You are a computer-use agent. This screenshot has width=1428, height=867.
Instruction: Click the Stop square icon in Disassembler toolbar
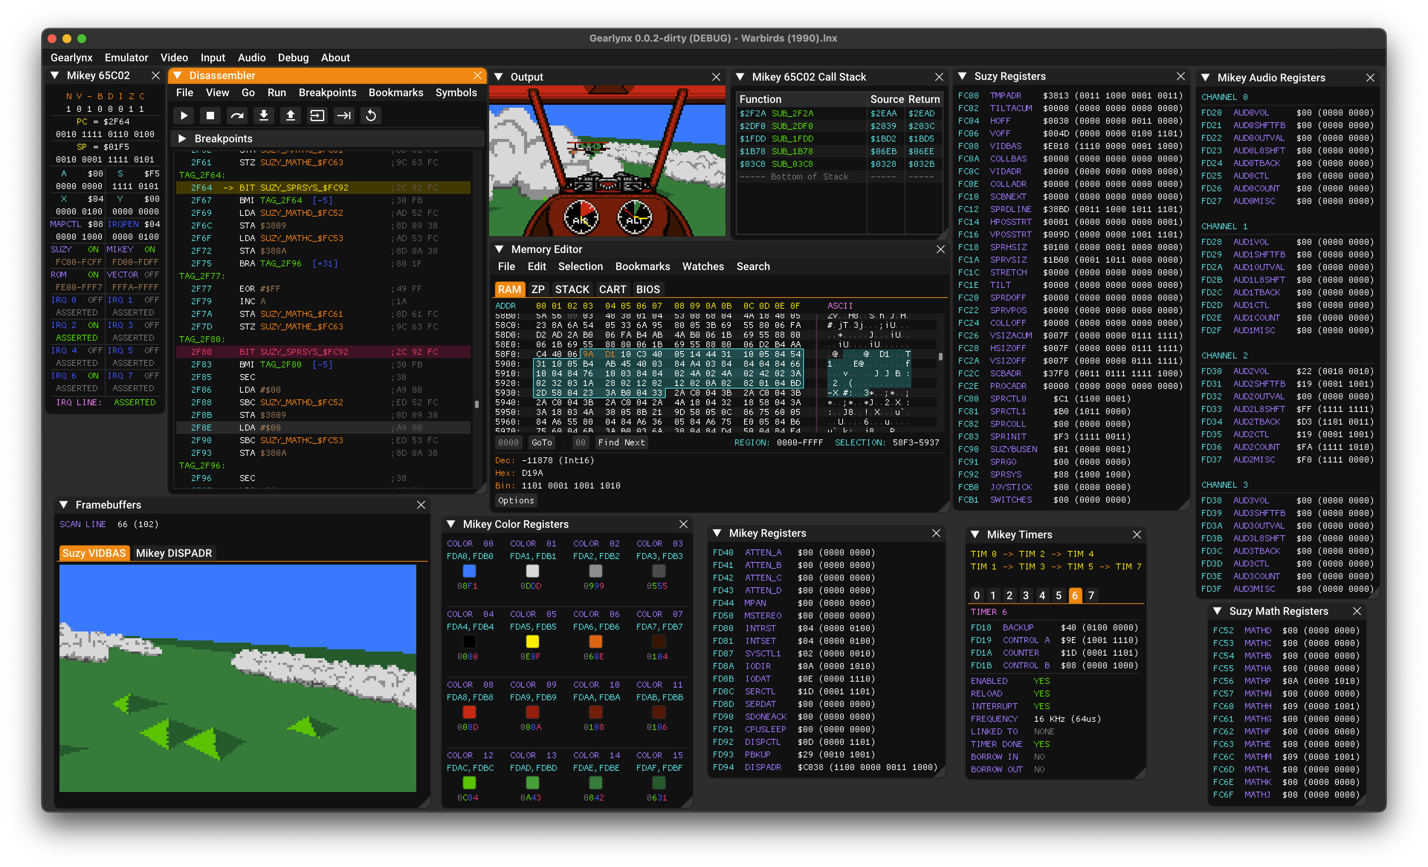210,115
